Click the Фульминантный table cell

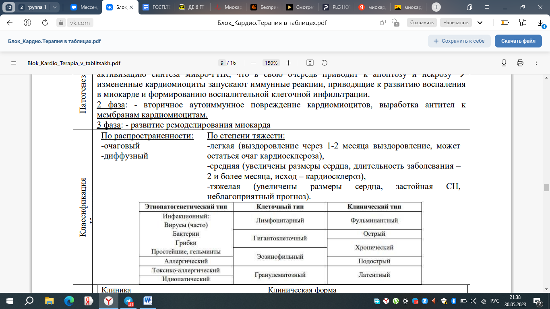coord(374,220)
